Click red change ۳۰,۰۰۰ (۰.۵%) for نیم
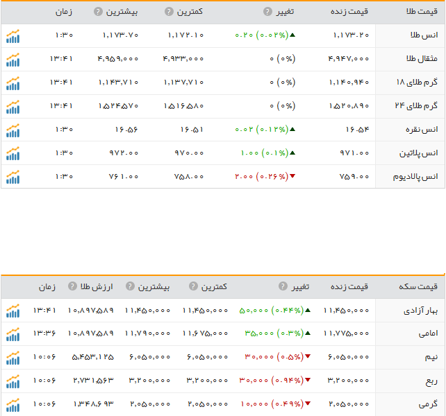The image size is (446, 416). (x=278, y=357)
